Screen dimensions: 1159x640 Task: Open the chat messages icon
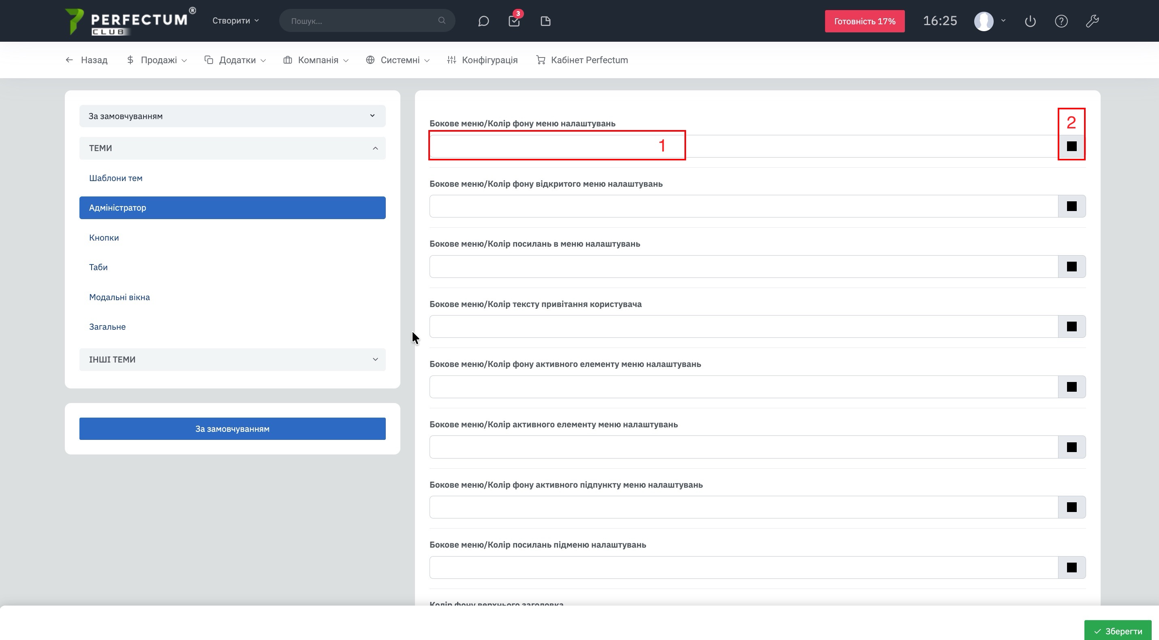coord(483,21)
